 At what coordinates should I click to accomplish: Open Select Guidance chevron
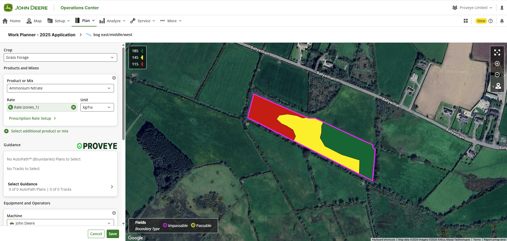pos(112,187)
